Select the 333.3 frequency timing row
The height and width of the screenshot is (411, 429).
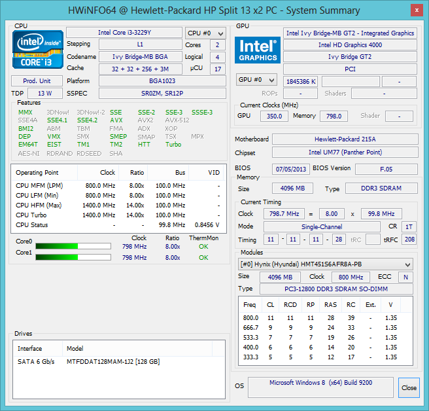pos(325,357)
